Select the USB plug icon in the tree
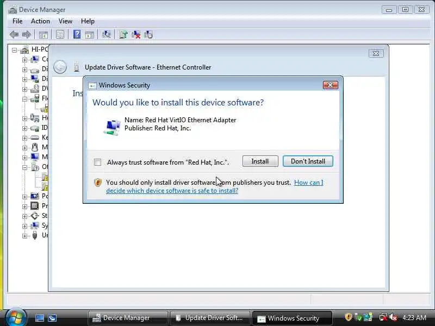This screenshot has height=326, width=435. [x=35, y=235]
